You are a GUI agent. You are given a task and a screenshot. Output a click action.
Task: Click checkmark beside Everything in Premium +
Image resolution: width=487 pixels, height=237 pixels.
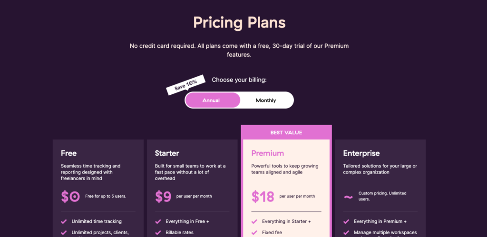346,221
